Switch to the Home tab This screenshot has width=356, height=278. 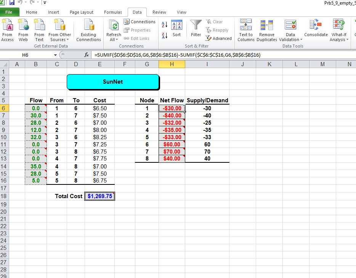tap(32, 12)
